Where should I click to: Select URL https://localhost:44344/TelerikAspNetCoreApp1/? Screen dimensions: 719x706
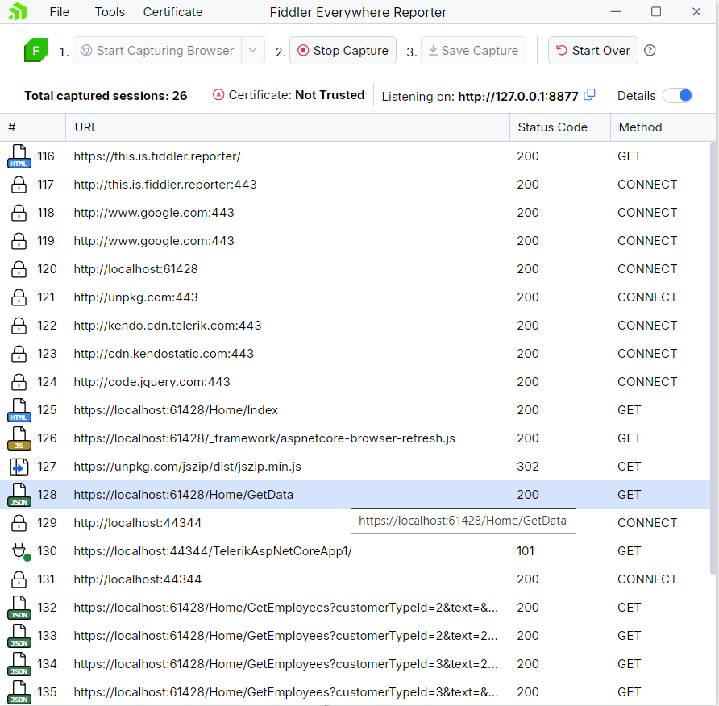[212, 551]
